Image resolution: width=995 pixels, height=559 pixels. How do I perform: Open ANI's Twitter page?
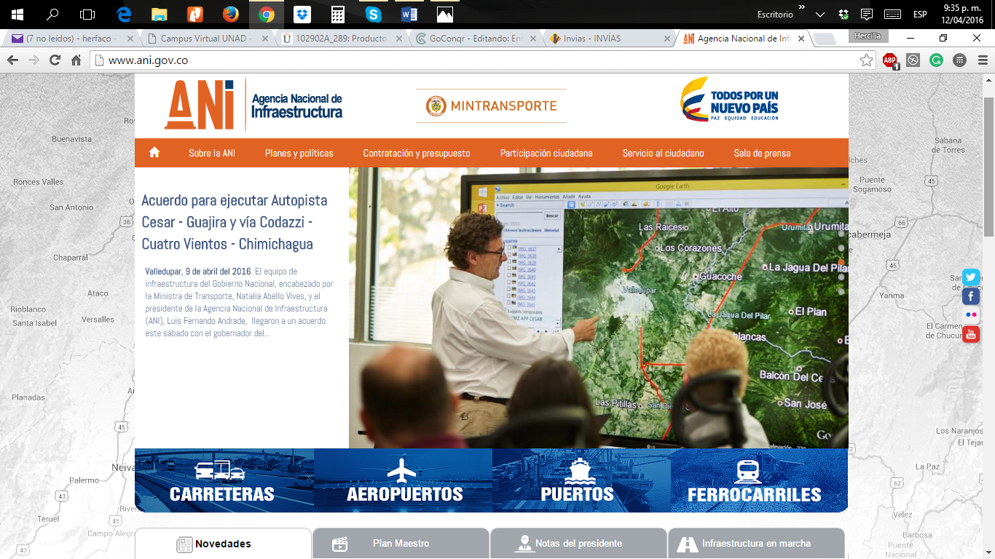point(971,277)
